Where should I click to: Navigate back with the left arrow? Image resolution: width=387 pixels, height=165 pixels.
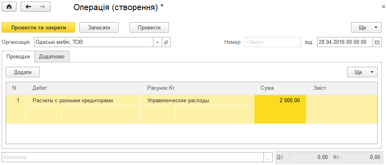click(28, 7)
